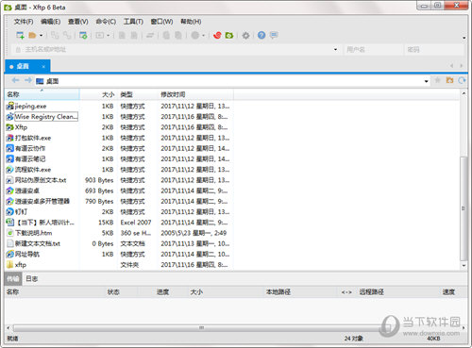Click the transfer pane horizontal scrollbar
472x348 pixels.
[201, 328]
